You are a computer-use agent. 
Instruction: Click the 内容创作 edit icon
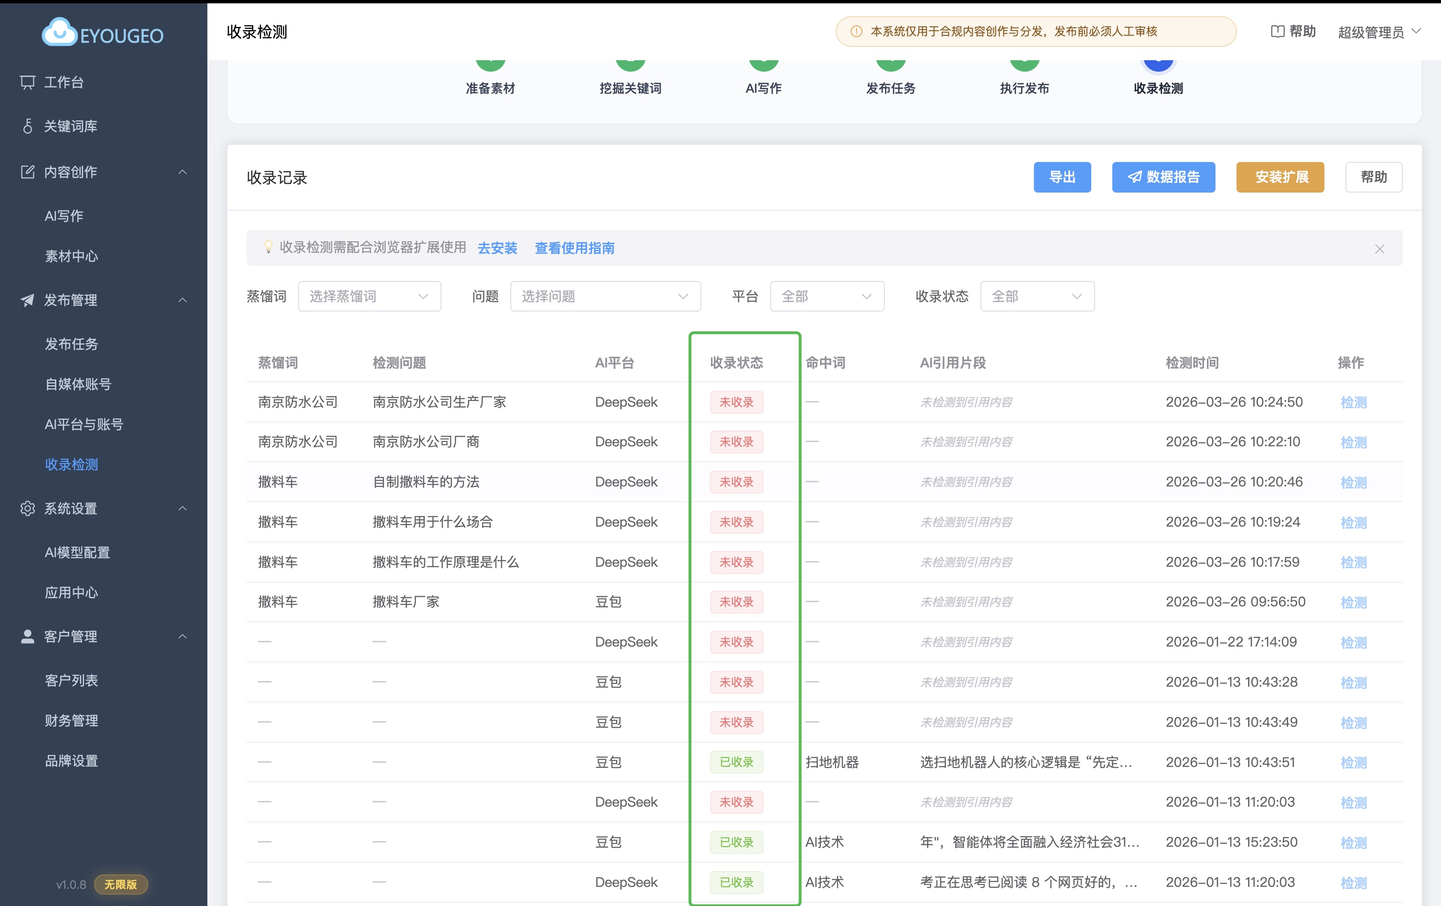28,173
